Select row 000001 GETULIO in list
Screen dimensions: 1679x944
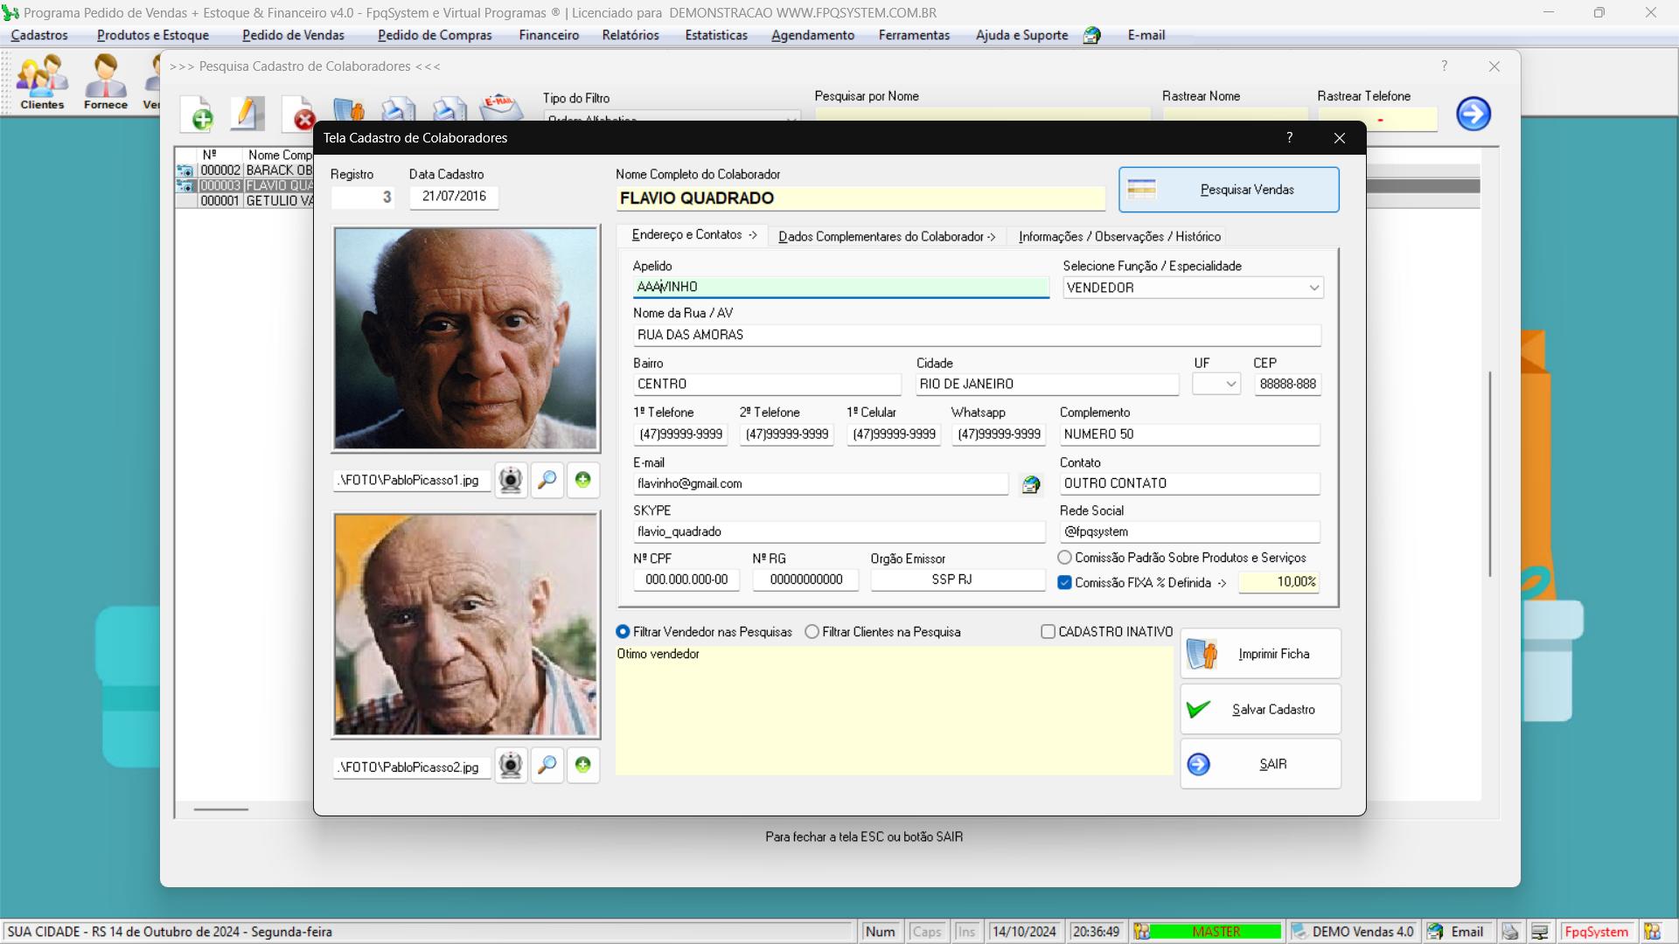(x=244, y=201)
